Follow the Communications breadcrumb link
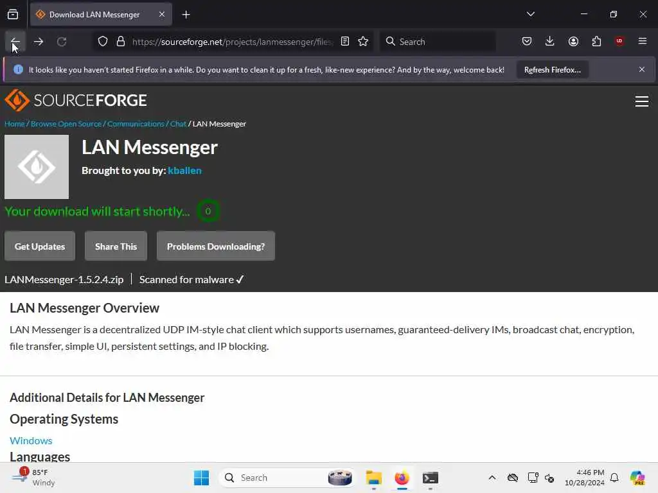The width and height of the screenshot is (658, 493). [x=136, y=124]
